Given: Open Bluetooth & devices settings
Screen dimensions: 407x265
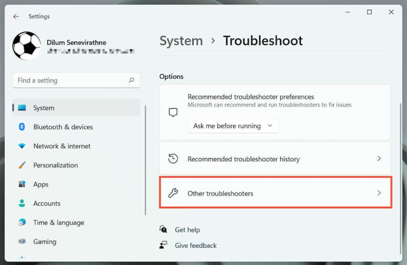Looking at the screenshot, I should (x=63, y=127).
